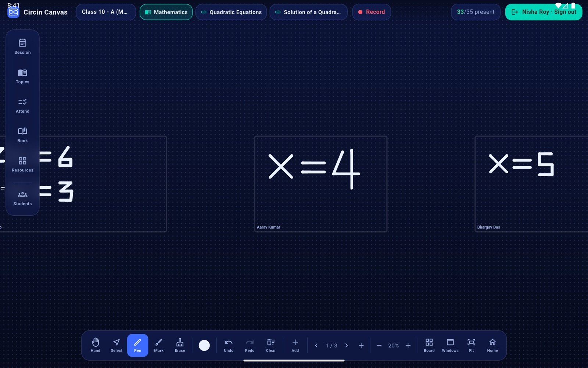Image resolution: width=588 pixels, height=368 pixels.
Task: Start recording with the Record button
Action: coord(371,12)
